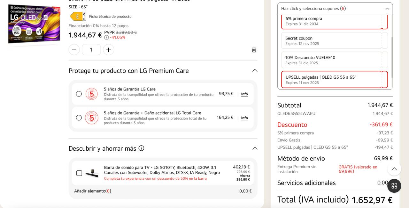Image resolution: width=409 pixels, height=208 pixels.
Task: Increase quantity with plus button
Action: (109, 50)
